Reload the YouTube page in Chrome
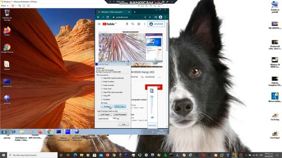This screenshot has height=158, width=282. coord(108,17)
